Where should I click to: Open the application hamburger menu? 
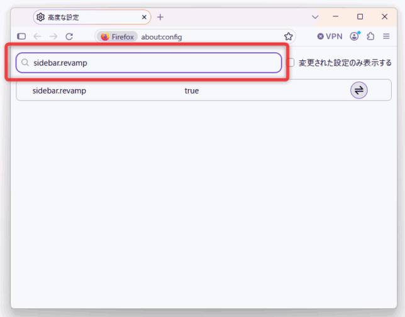(386, 36)
